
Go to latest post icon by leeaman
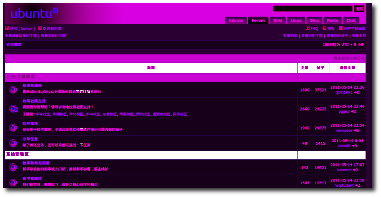[x=356, y=170]
